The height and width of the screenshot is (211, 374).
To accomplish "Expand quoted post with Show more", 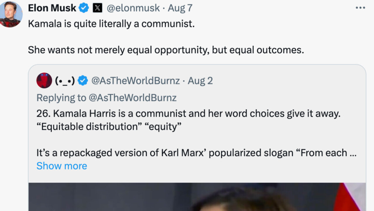I will click(x=62, y=166).
